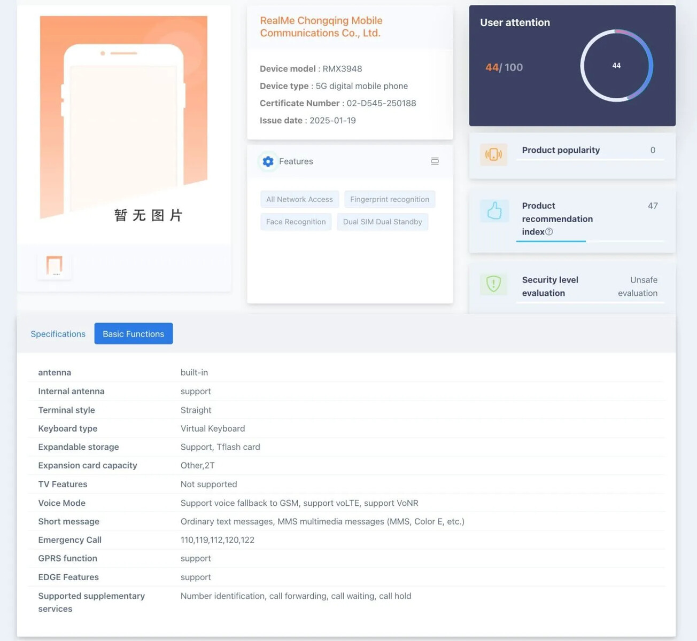Click the 44/100 attention score text

click(x=504, y=67)
